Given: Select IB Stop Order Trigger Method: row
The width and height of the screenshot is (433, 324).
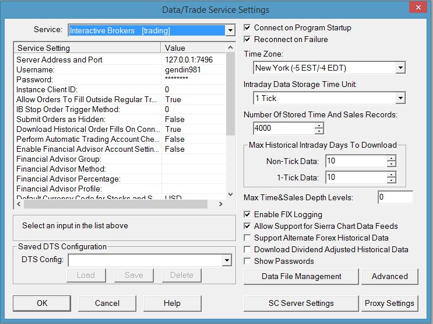Looking at the screenshot, I should 120,110.
